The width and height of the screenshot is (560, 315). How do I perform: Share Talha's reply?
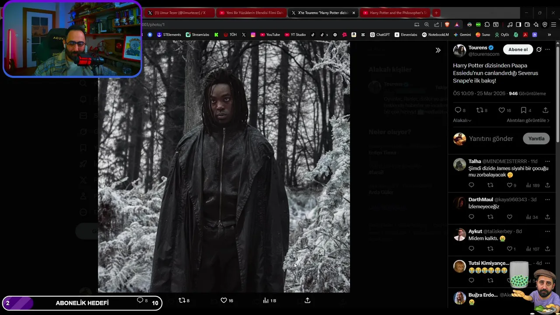click(x=547, y=185)
